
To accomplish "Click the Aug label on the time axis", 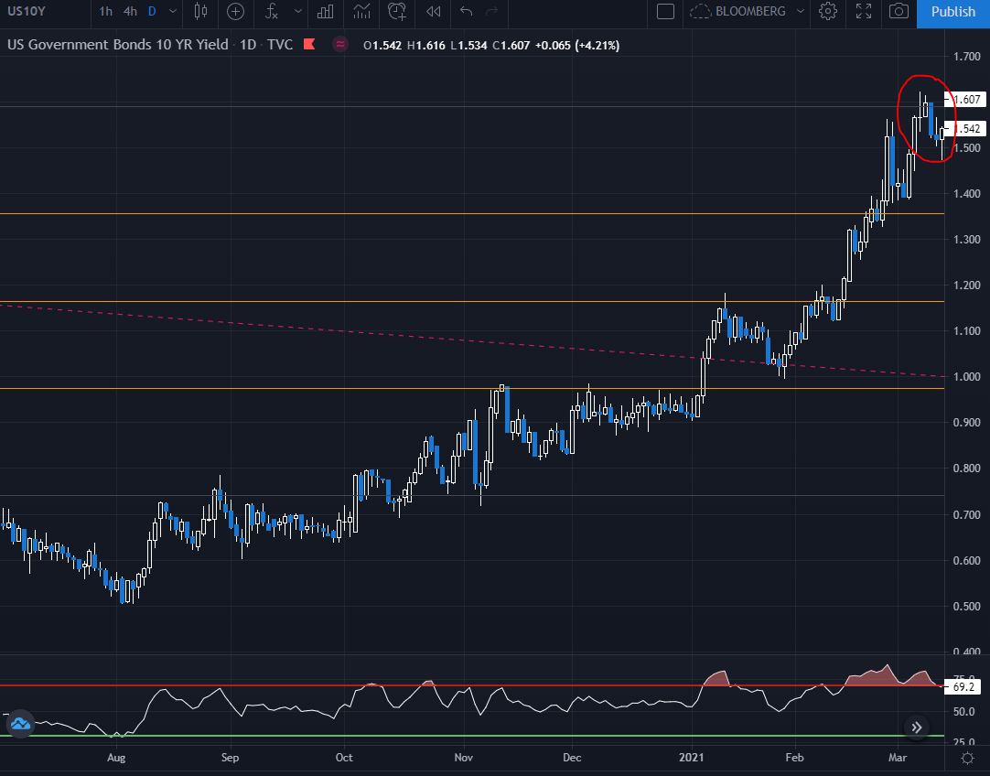I will [x=117, y=757].
